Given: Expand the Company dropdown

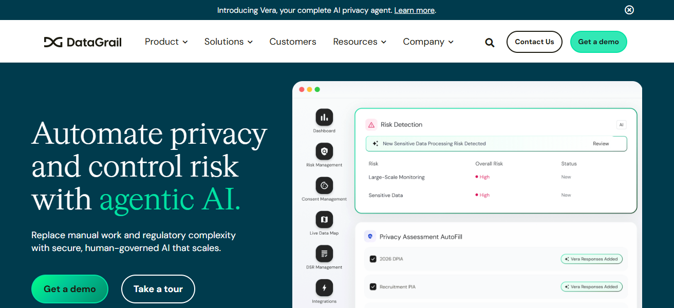Looking at the screenshot, I should point(428,42).
